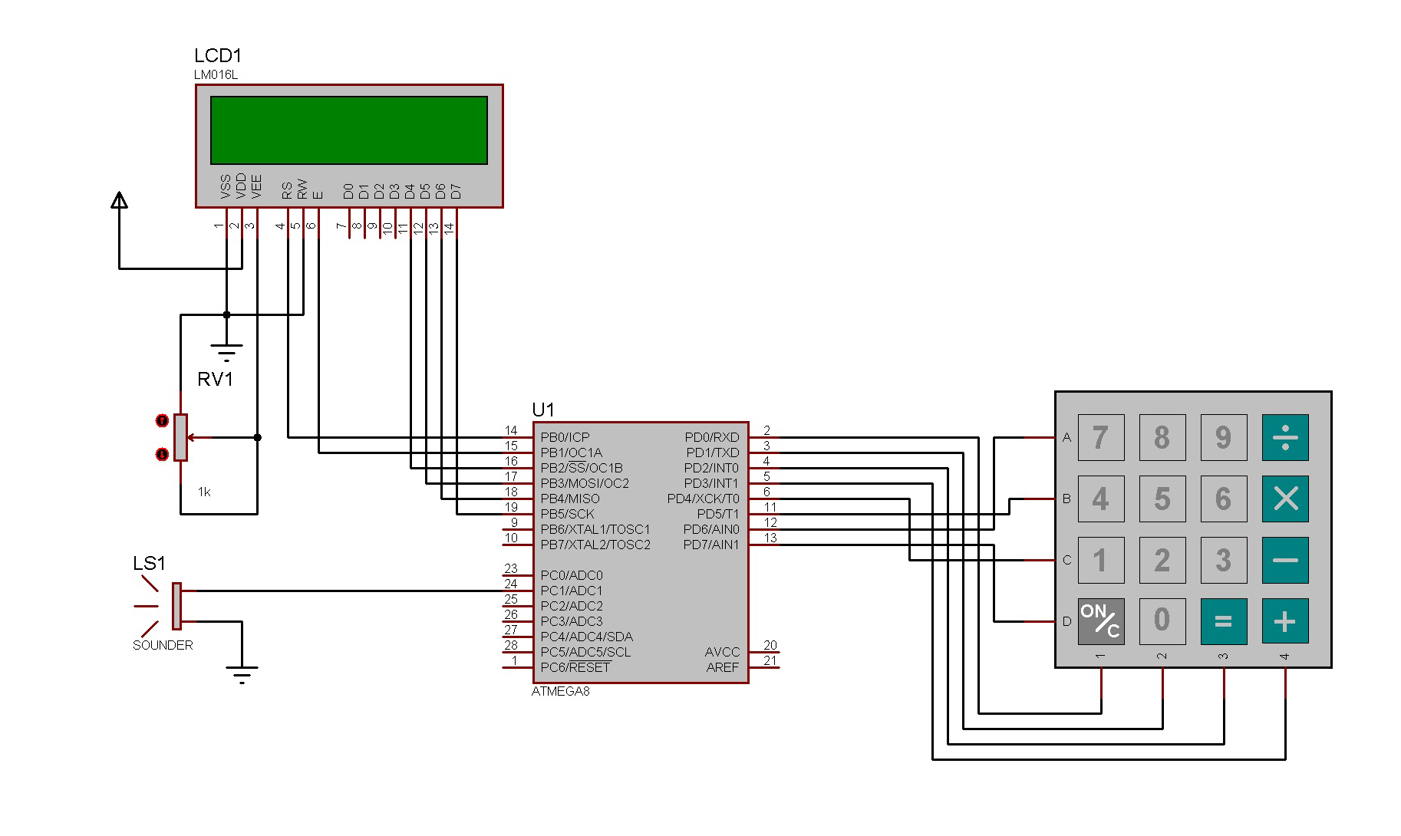Click the PC4/ADC4/SDA pin label
1401x836 pixels.
(587, 637)
